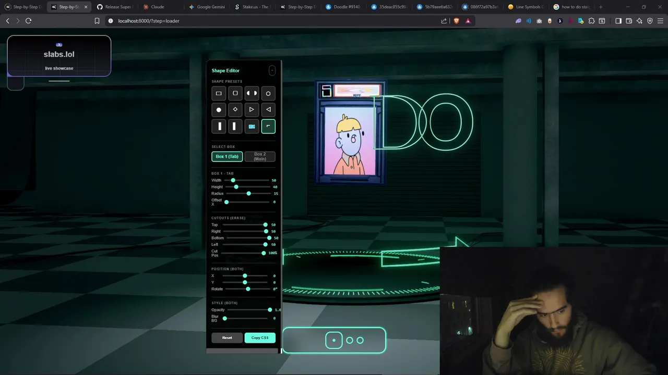Click the Reset button

[x=227, y=337]
